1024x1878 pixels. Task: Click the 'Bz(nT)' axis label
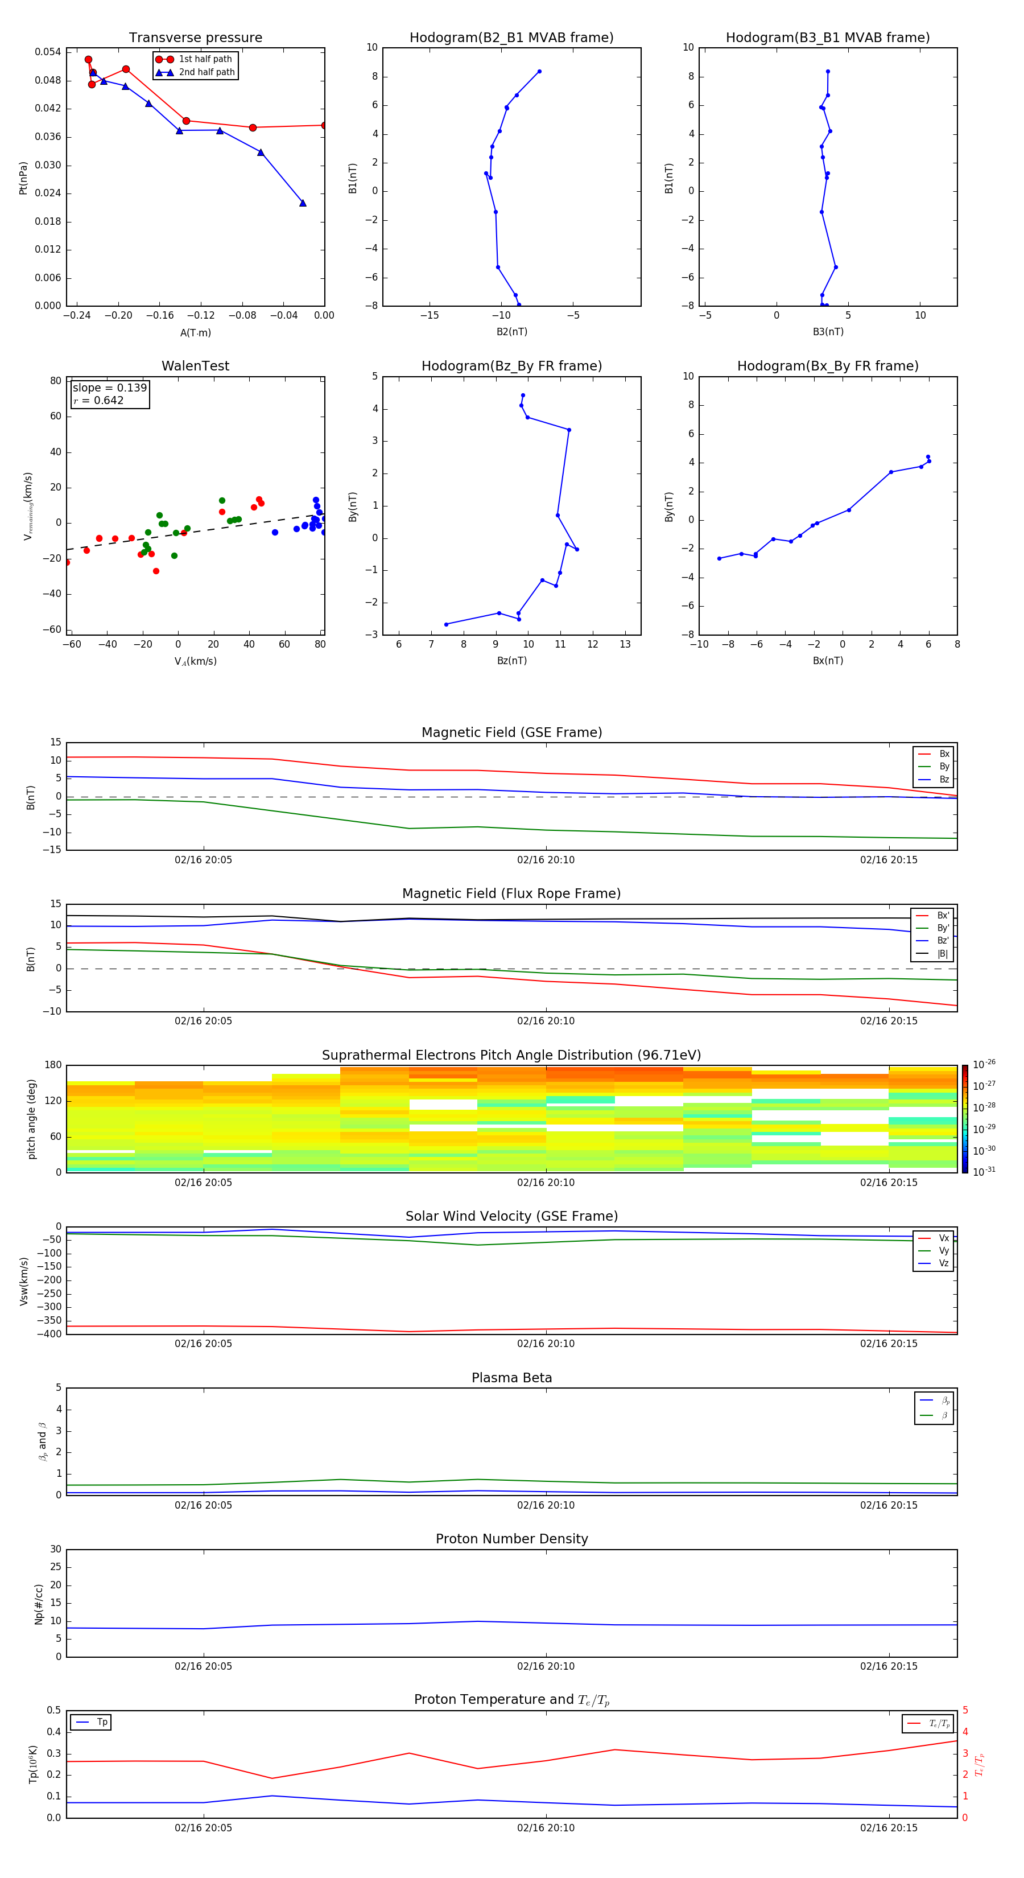point(511,661)
